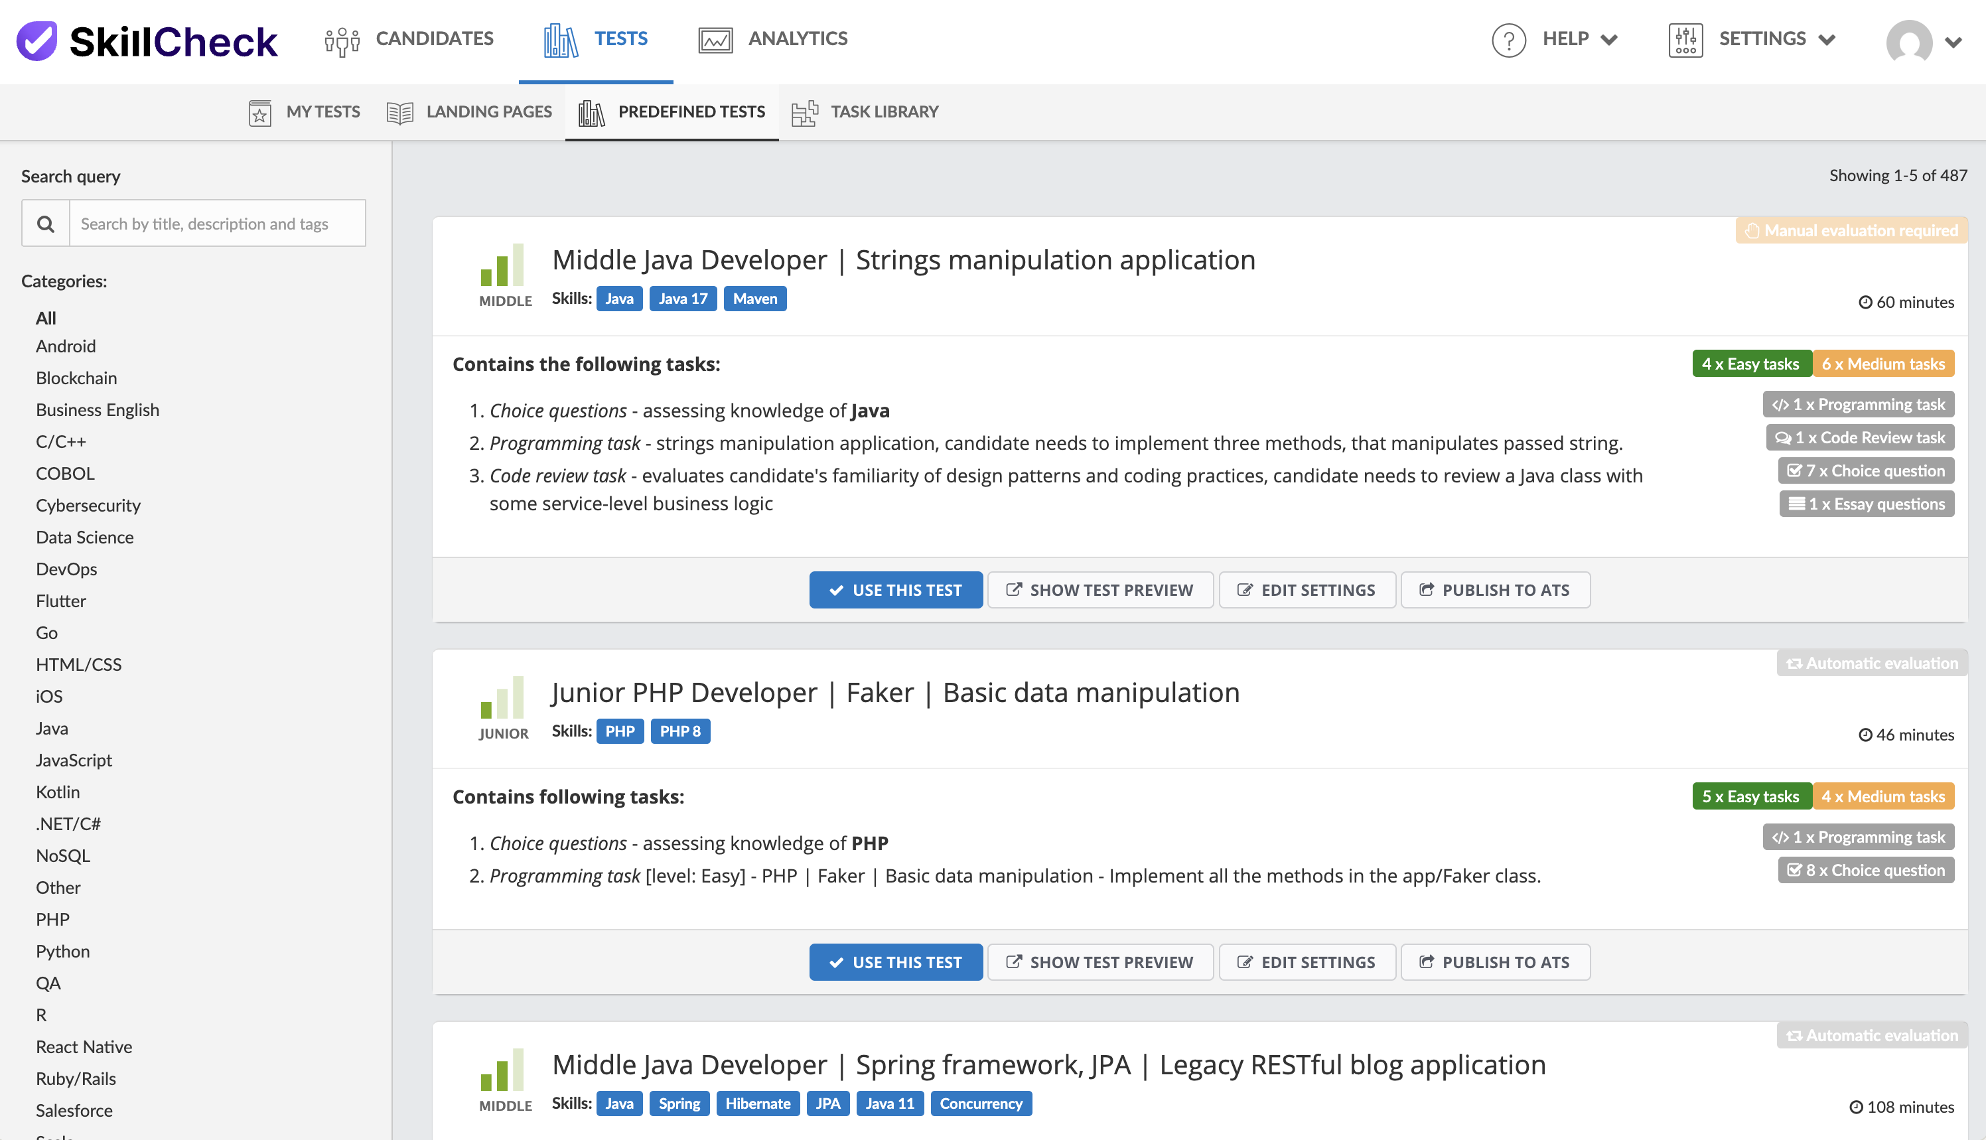1986x1140 pixels.
Task: Focus the search by title input field
Action: pyautogui.click(x=217, y=224)
